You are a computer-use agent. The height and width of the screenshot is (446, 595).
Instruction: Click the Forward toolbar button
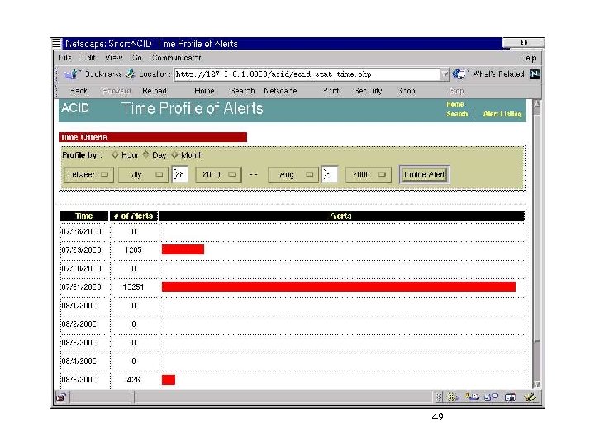click(x=117, y=91)
